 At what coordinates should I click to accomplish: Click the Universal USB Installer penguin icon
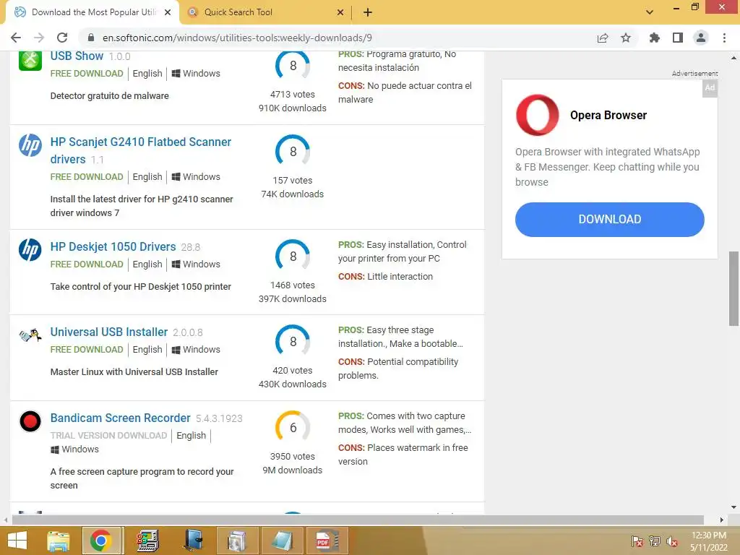point(30,335)
